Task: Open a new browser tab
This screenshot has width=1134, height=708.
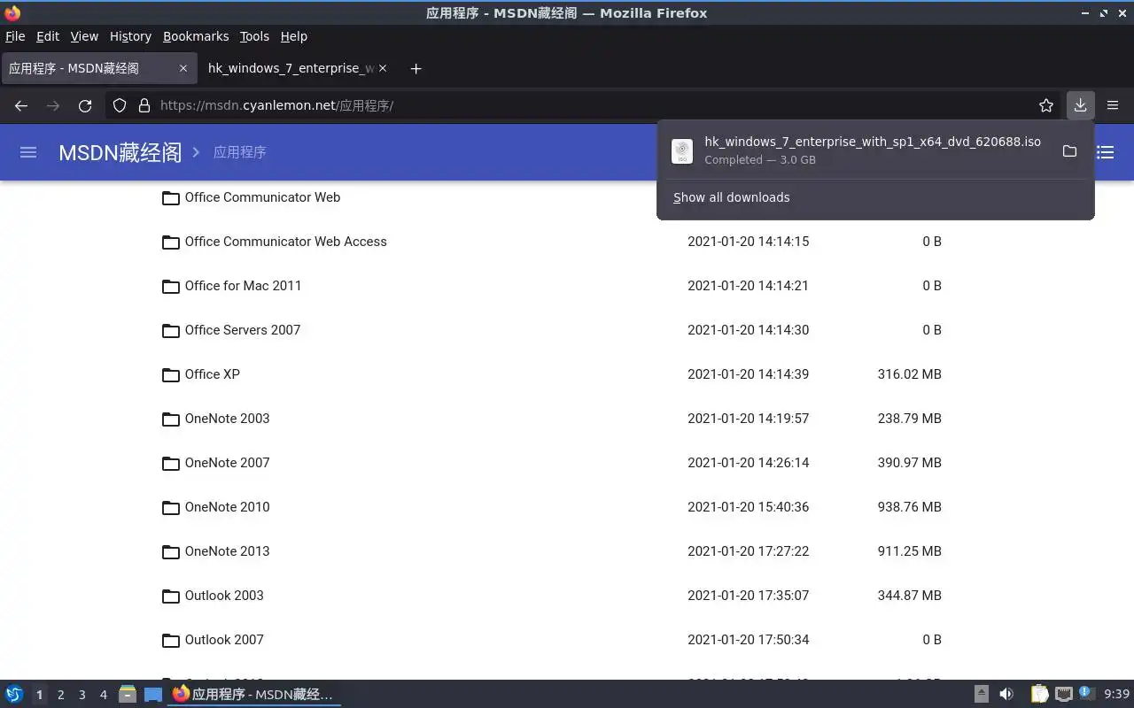Action: coord(416,68)
